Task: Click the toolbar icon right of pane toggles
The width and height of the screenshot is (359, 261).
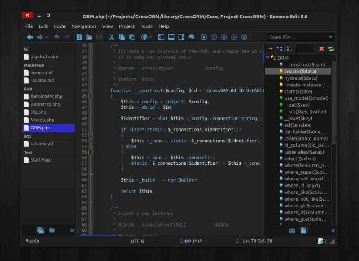Action: click(x=192, y=37)
